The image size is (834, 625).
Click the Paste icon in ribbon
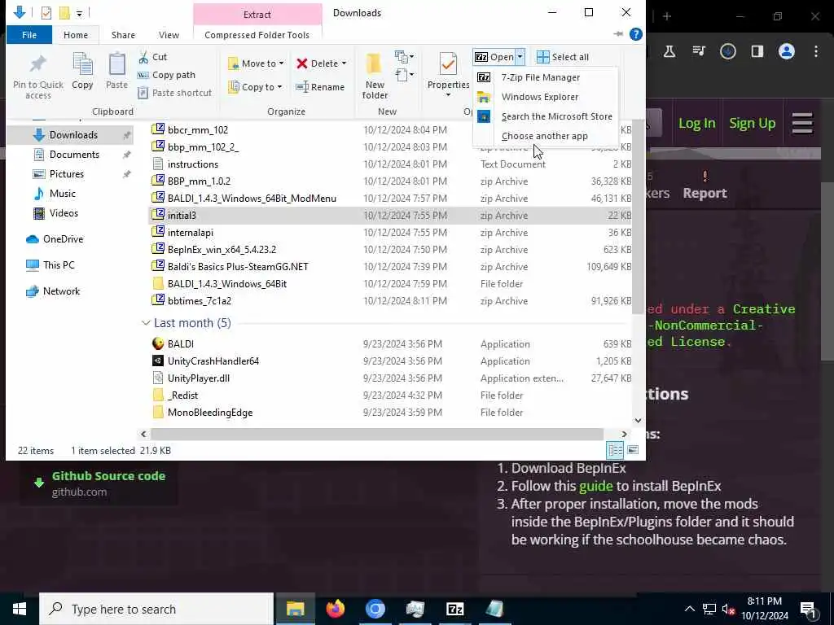(116, 65)
